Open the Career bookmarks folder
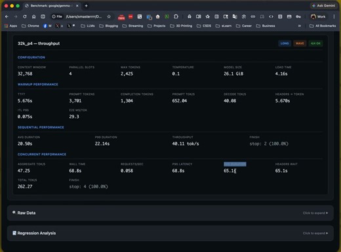 click(244, 26)
